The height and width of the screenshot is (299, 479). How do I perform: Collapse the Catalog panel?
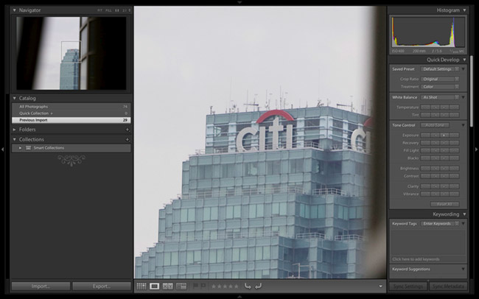(x=14, y=99)
